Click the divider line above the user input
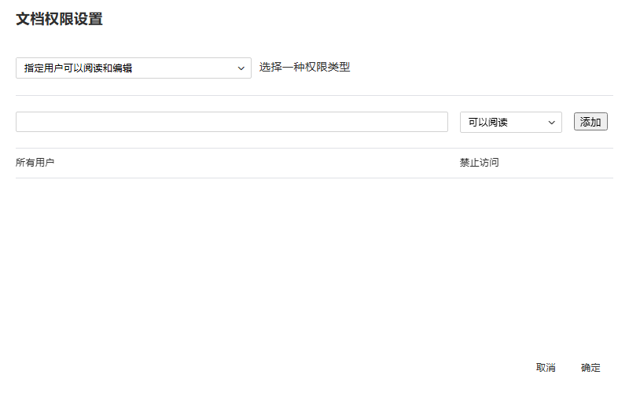This screenshot has height=393, width=629. [x=314, y=95]
